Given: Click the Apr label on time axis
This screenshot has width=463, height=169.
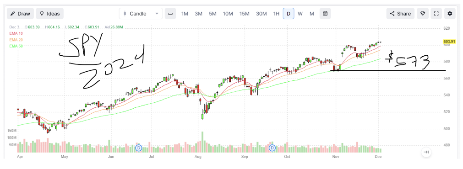Looking at the screenshot, I should point(20,157).
